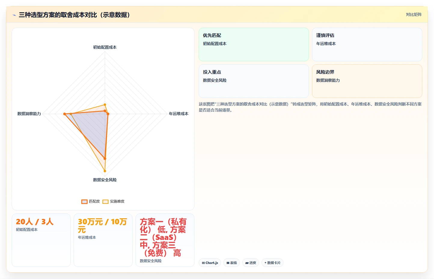Click 数据洞察能力 under 风险边界
The image size is (434, 279).
[328, 80]
